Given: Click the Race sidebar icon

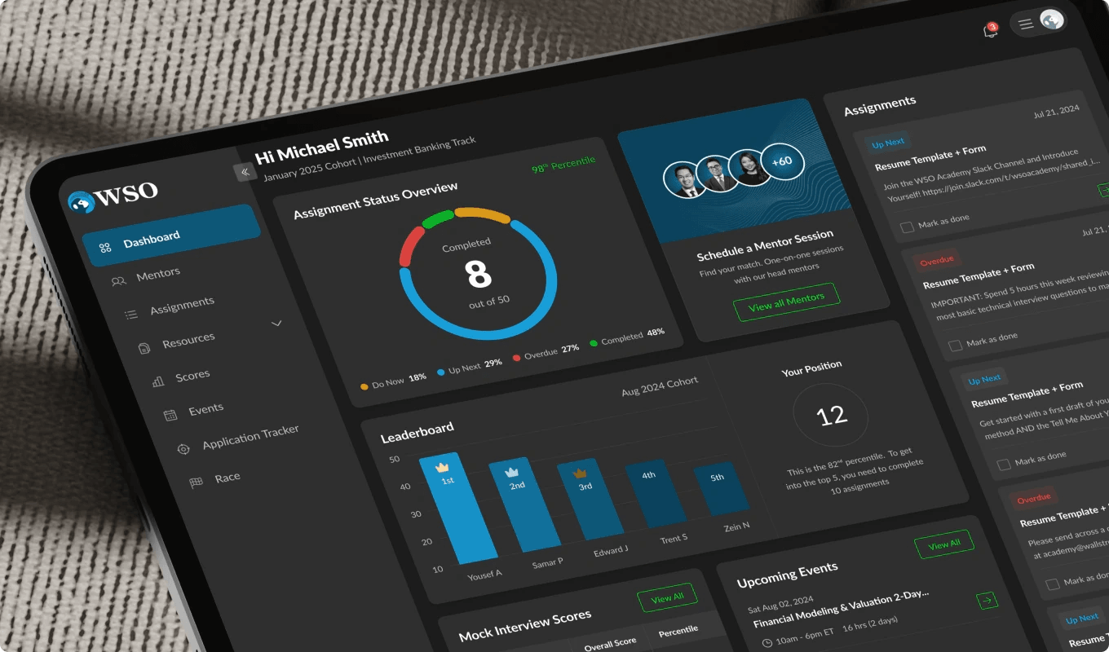Looking at the screenshot, I should coord(196,482).
